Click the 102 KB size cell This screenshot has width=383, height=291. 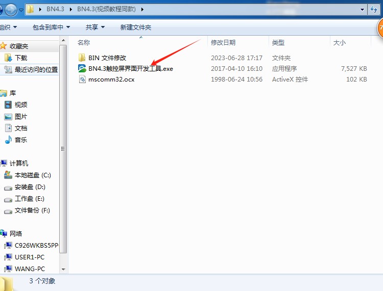coord(356,79)
